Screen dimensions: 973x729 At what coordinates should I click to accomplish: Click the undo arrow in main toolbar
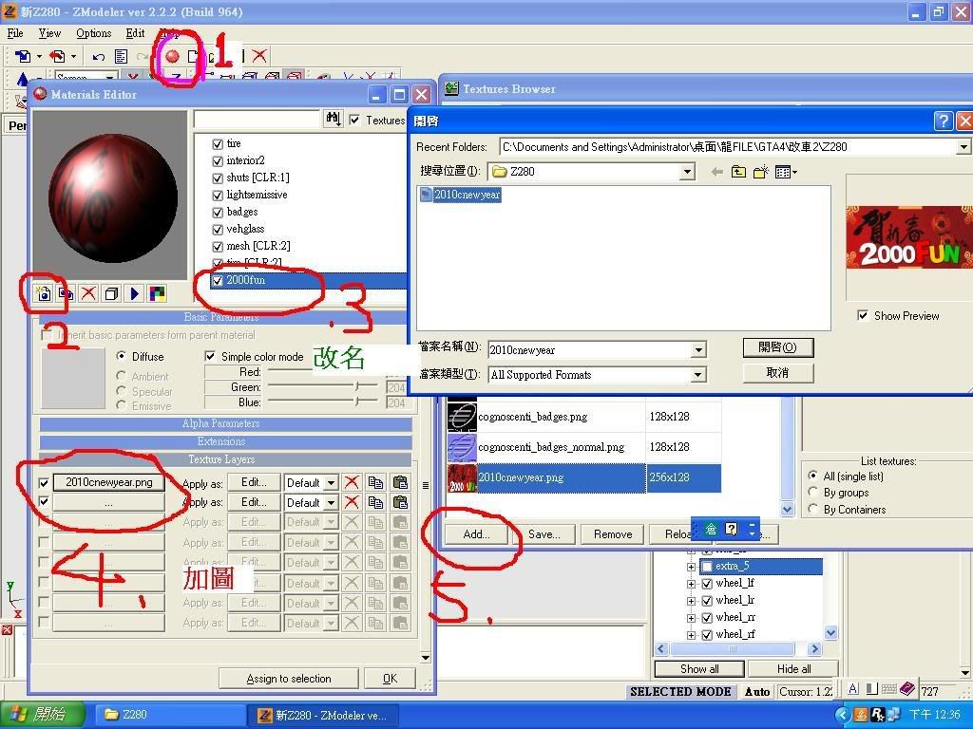coord(99,57)
